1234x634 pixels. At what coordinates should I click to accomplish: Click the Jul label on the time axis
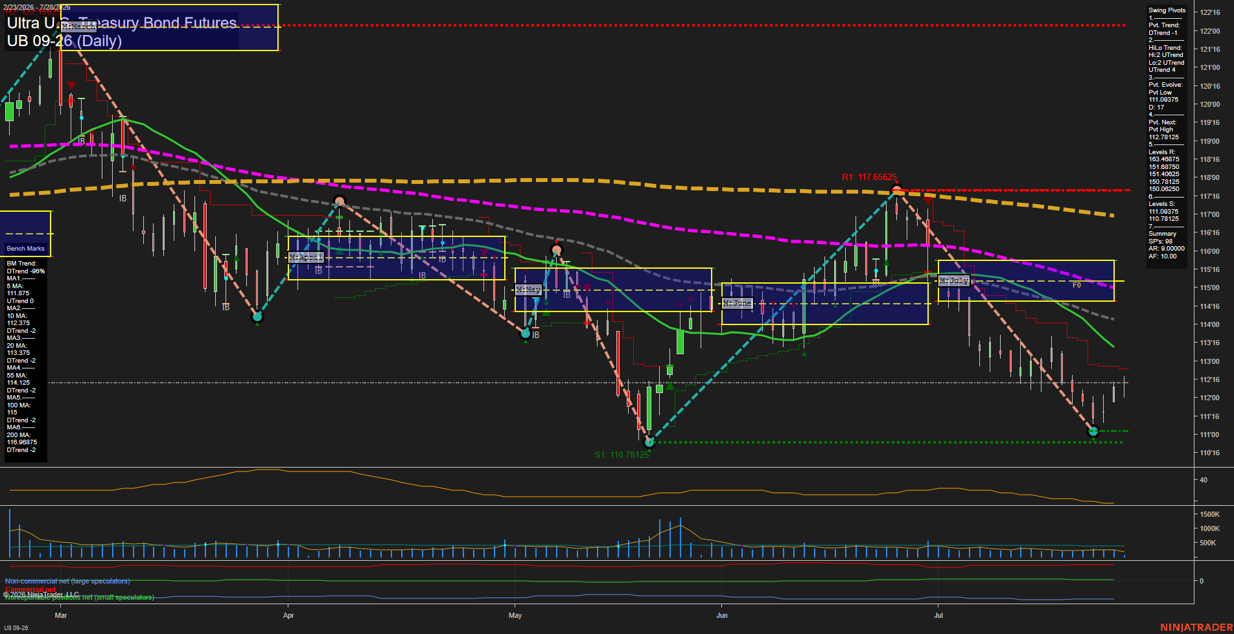[x=938, y=615]
